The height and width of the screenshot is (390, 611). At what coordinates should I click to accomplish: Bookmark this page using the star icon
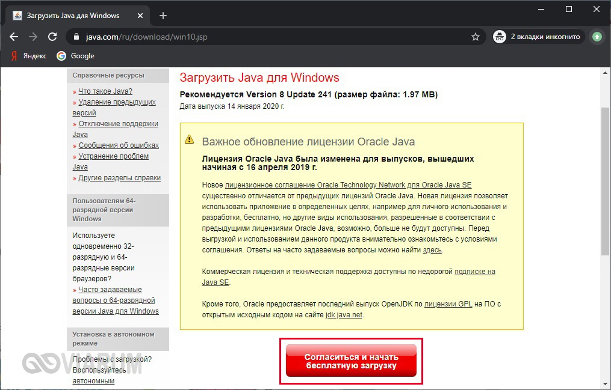point(476,37)
